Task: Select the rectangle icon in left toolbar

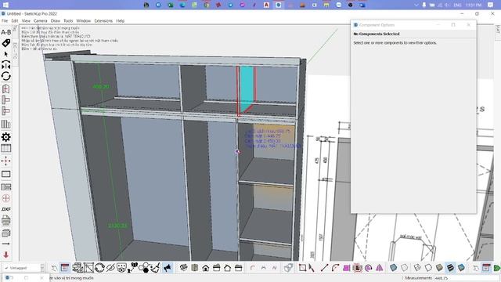Action: coord(5,174)
